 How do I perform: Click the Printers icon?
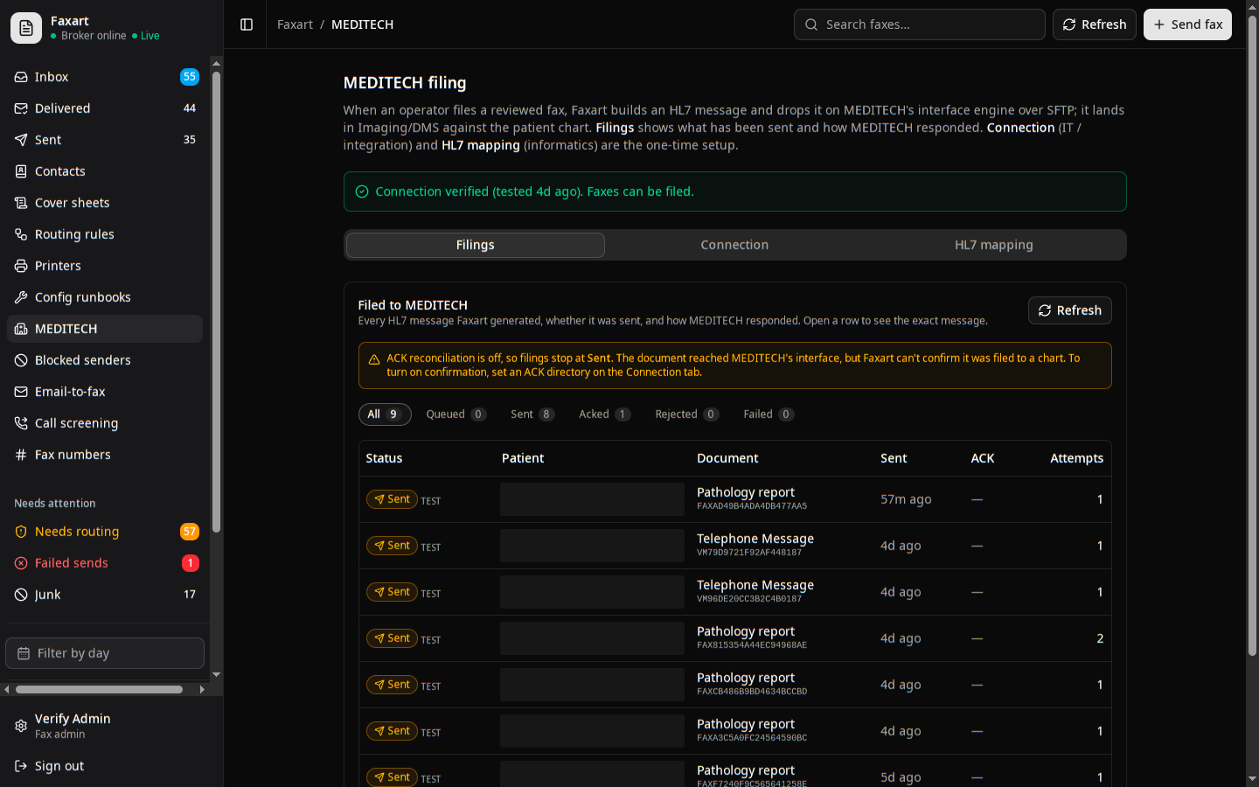21,266
